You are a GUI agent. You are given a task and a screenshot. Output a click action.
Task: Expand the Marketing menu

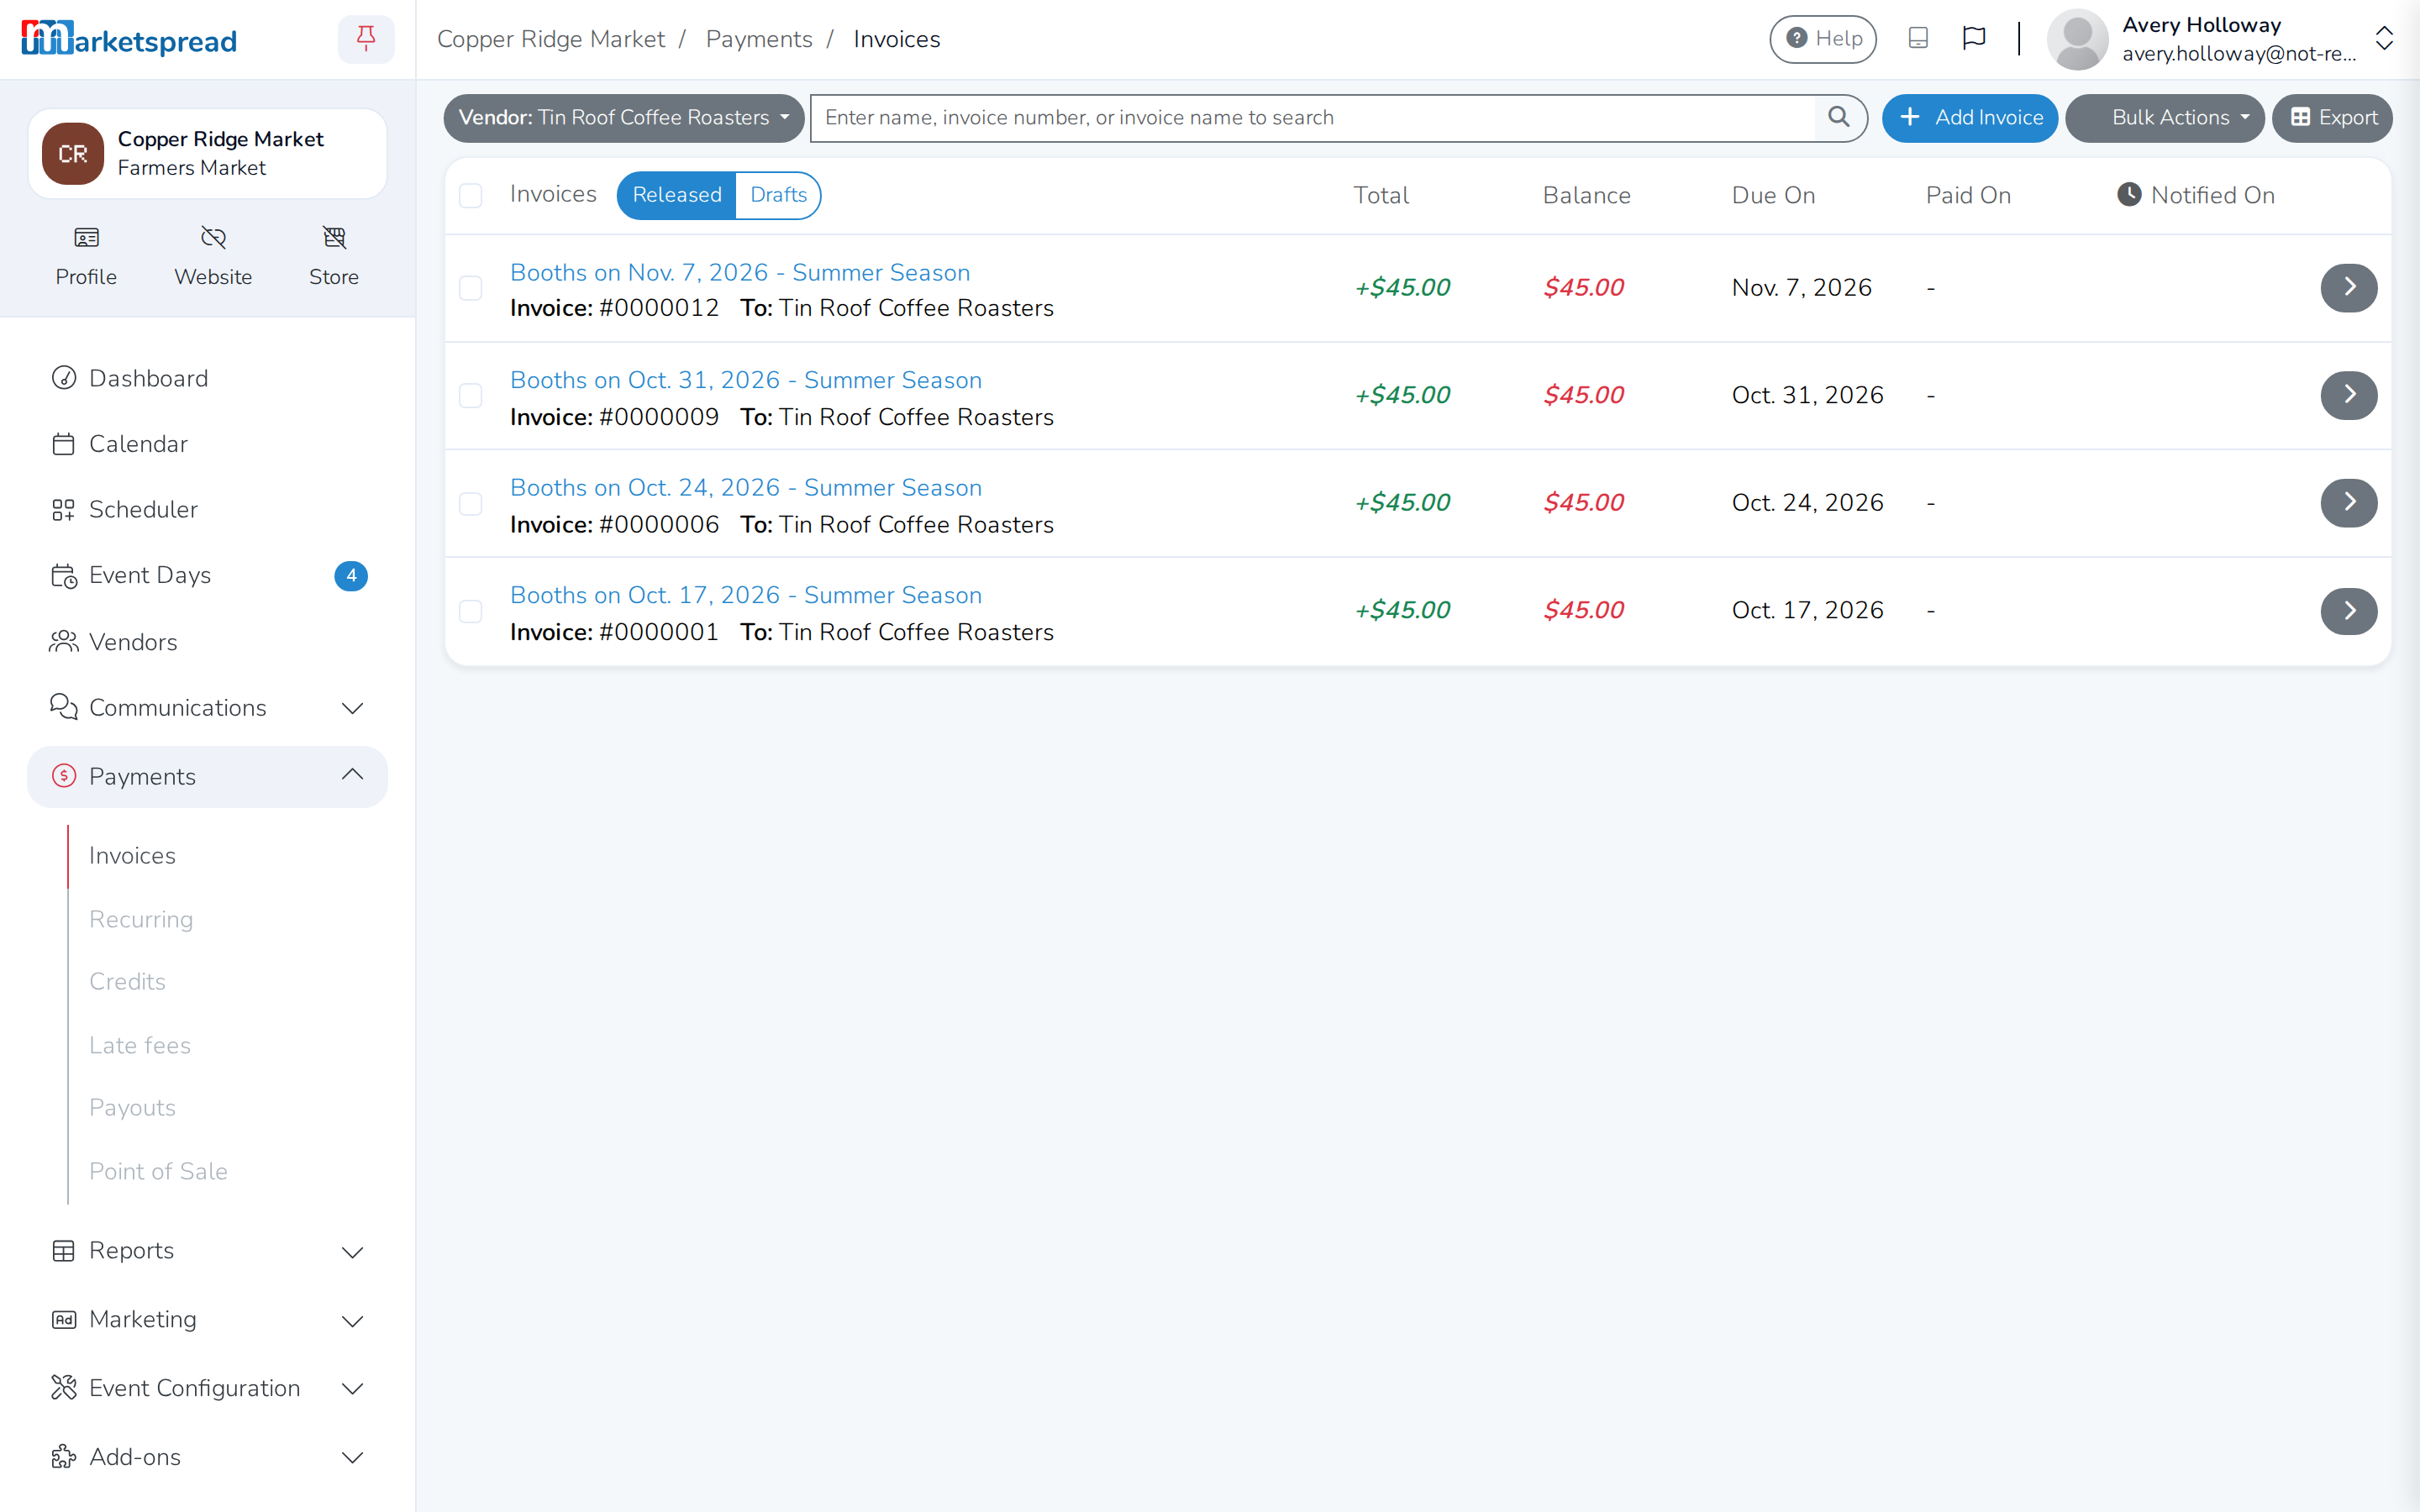[207, 1319]
